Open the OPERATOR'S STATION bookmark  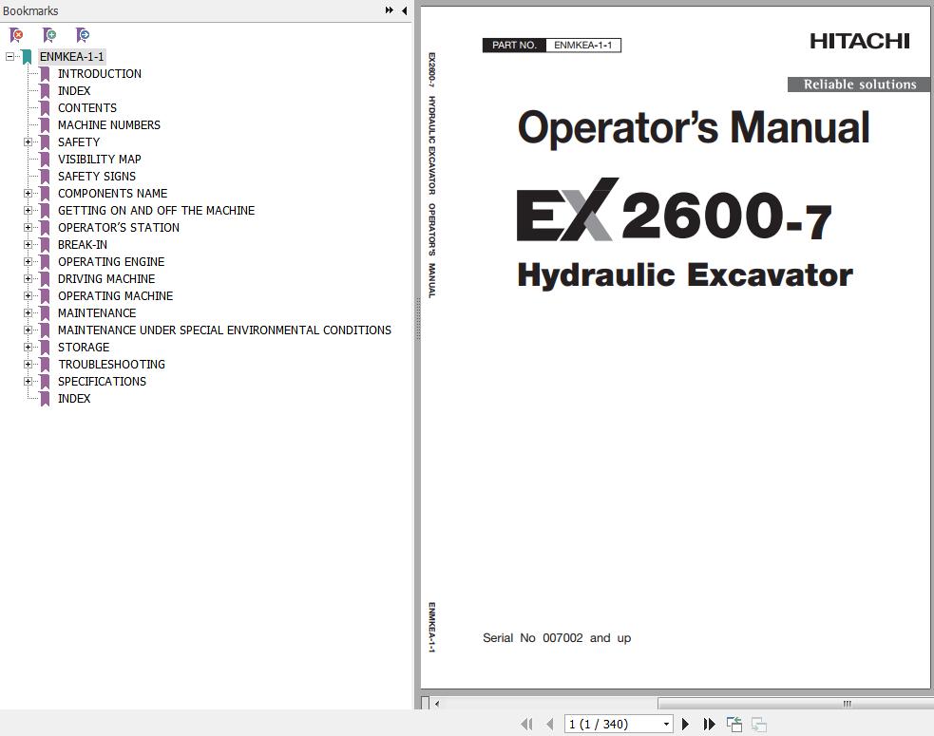119,228
